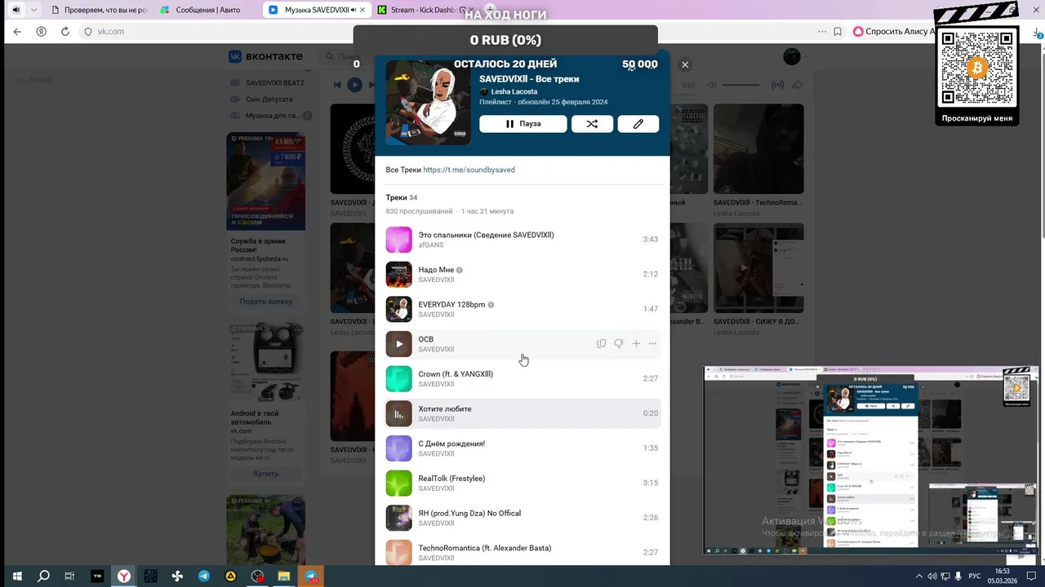1045x587 pixels.
Task: Go back with the browser back arrow
Action: (17, 32)
